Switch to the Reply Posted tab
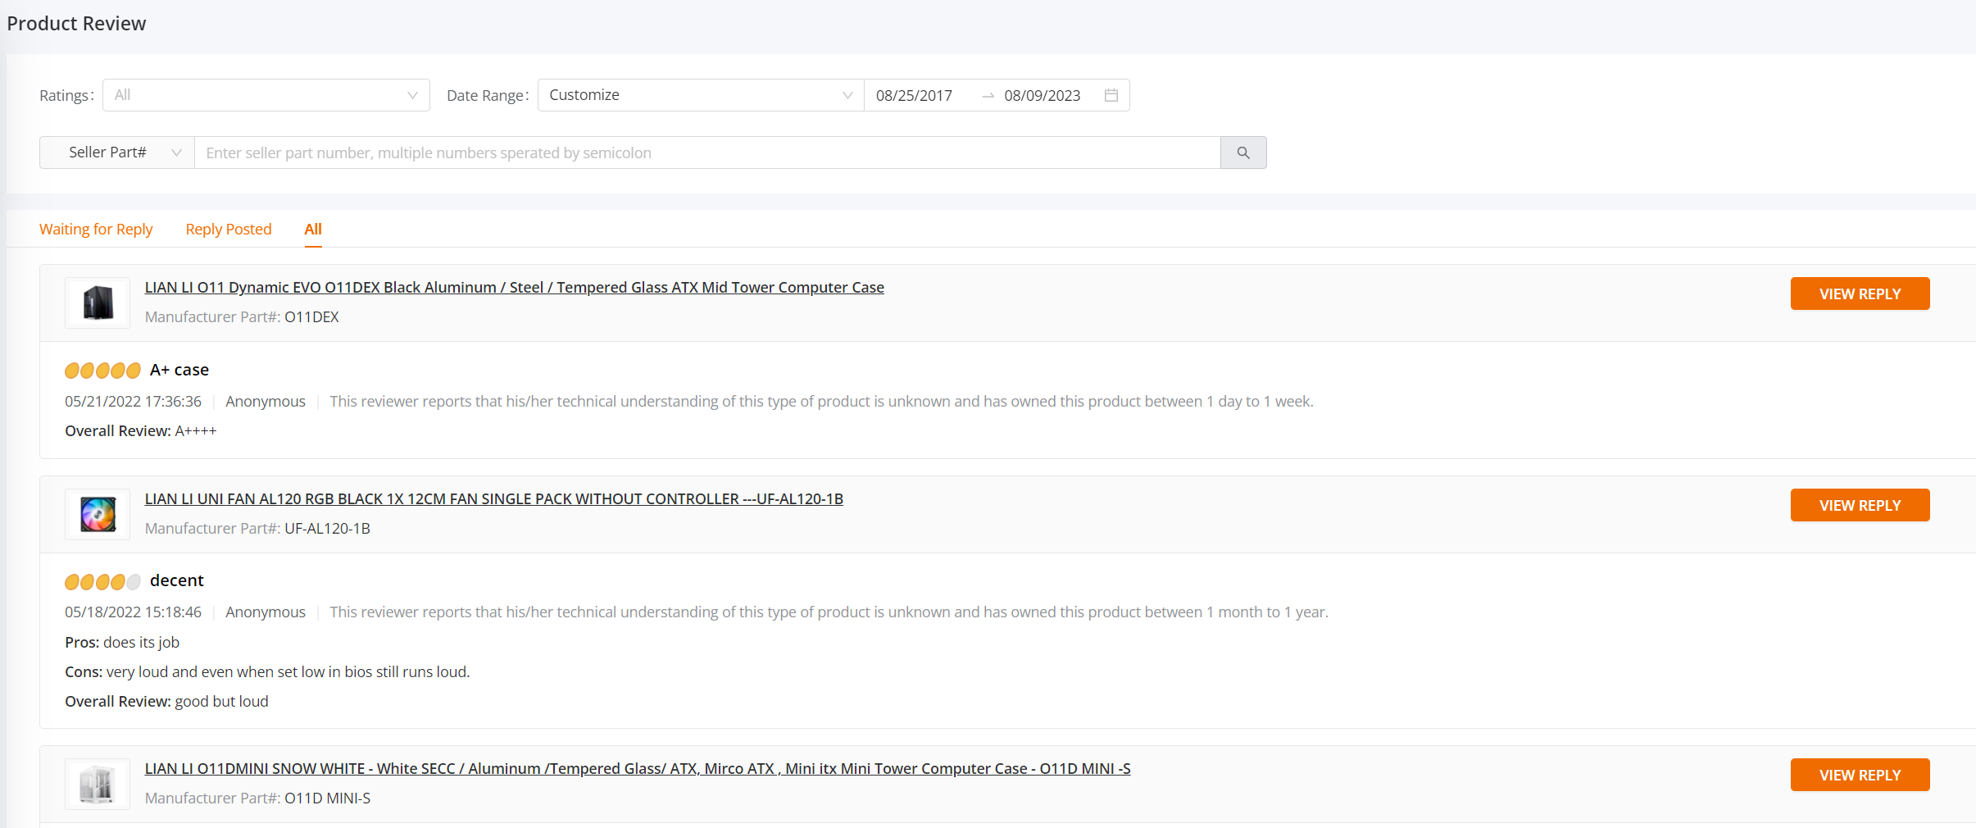Viewport: 1976px width, 828px height. coord(229,229)
